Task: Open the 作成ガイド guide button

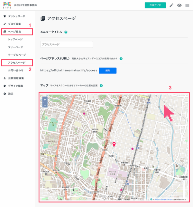Action: coord(155,5)
